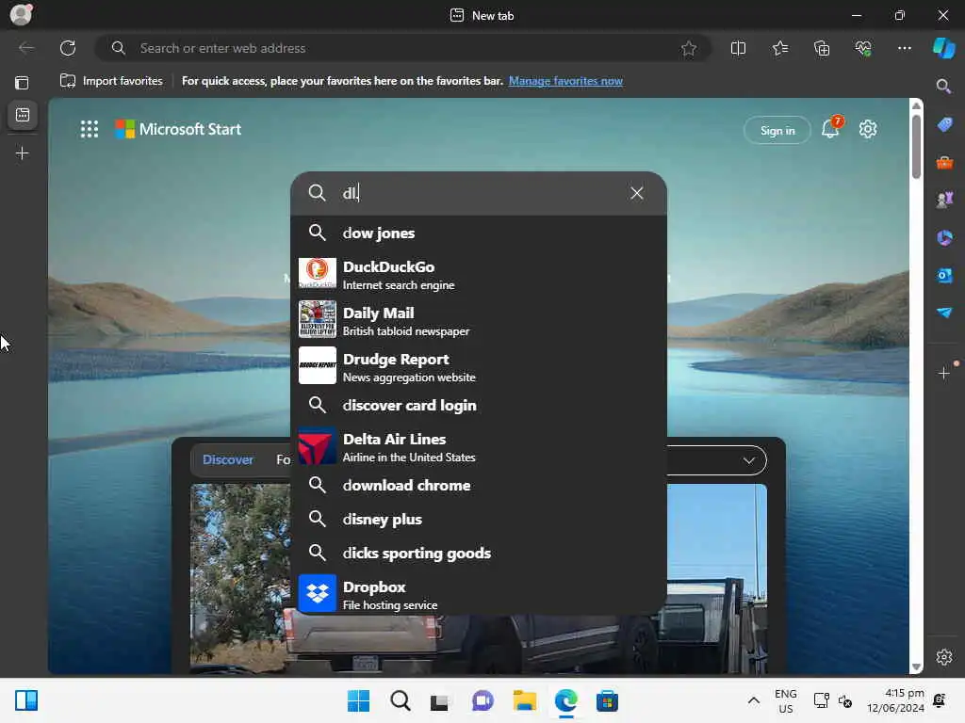Select the "dicks sporting goods" suggestion
The height and width of the screenshot is (723, 965).
(479, 553)
